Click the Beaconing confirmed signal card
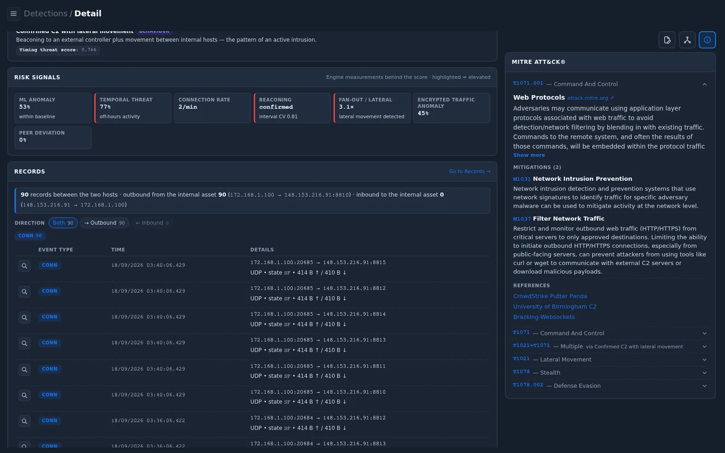The image size is (725, 453). 292,108
